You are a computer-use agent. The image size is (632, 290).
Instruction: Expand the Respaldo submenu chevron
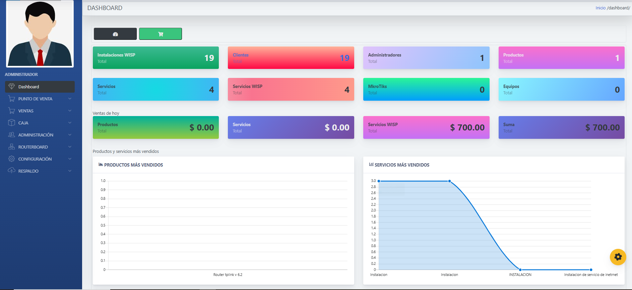point(70,171)
